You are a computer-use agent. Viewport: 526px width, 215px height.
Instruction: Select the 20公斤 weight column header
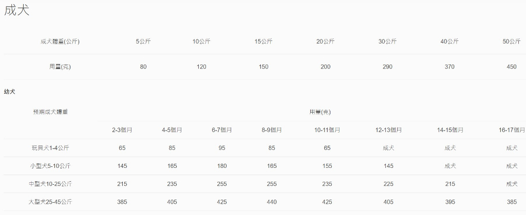point(325,41)
